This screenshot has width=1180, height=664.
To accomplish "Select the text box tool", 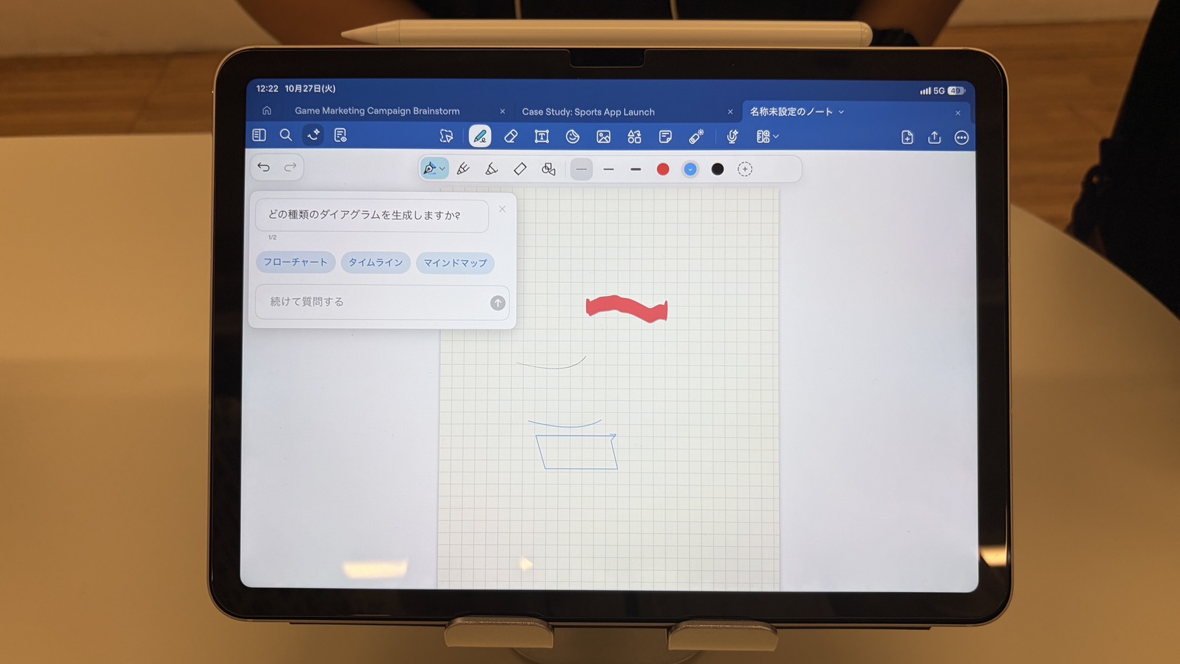I will 542,136.
